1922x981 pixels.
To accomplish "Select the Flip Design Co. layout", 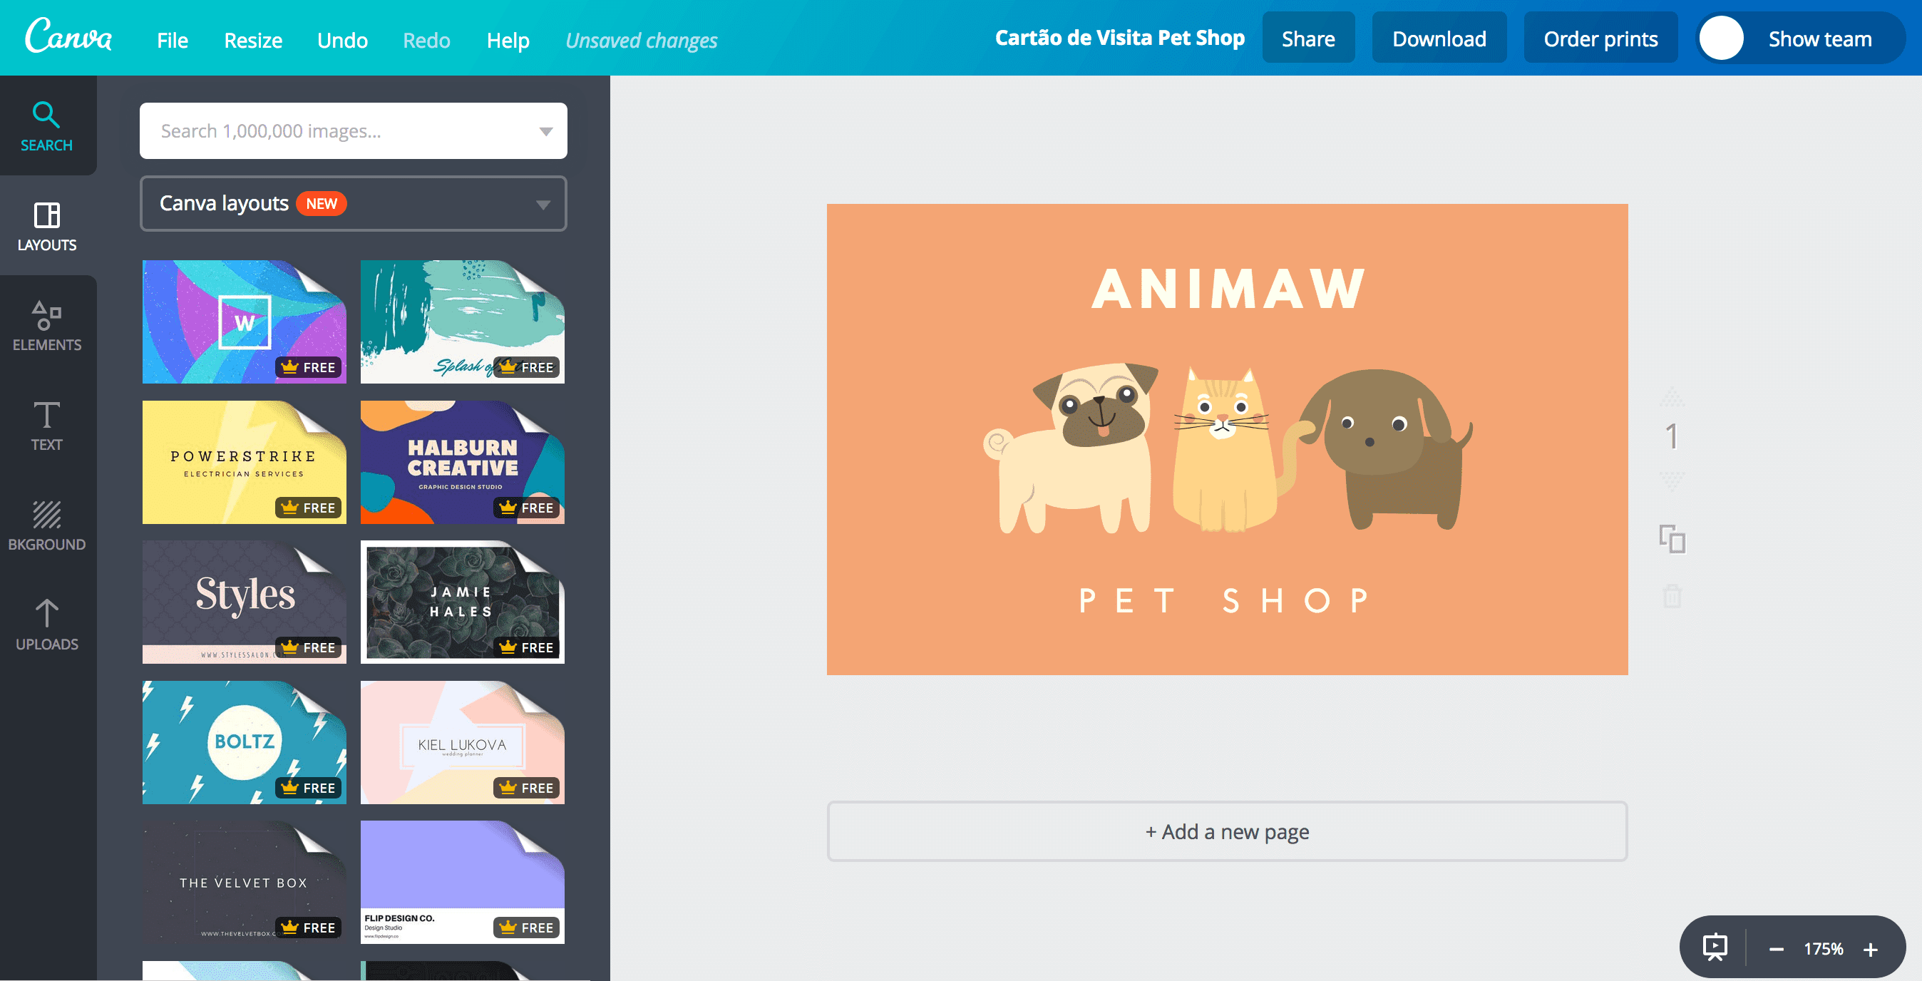I will click(462, 882).
